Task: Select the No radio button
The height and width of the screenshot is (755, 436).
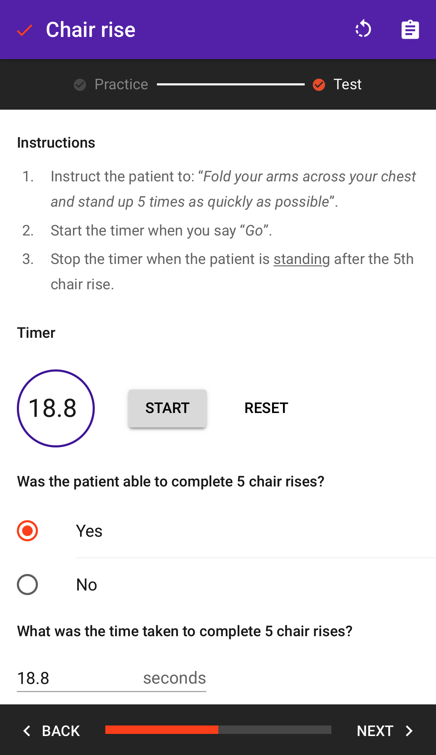Action: [27, 585]
